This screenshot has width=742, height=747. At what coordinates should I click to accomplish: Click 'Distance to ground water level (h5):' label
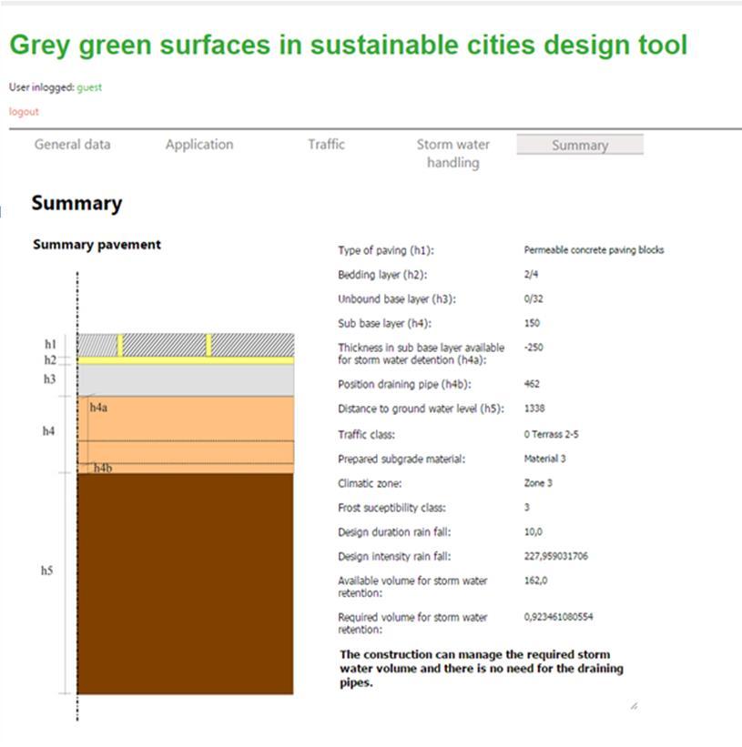[x=421, y=409]
